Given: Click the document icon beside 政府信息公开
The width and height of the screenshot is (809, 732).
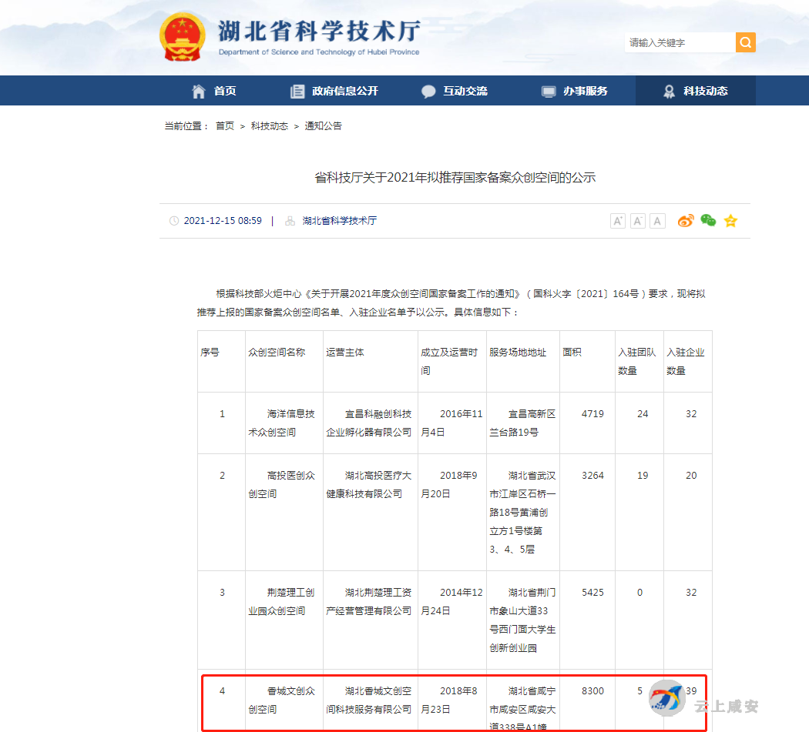Looking at the screenshot, I should click(x=297, y=92).
